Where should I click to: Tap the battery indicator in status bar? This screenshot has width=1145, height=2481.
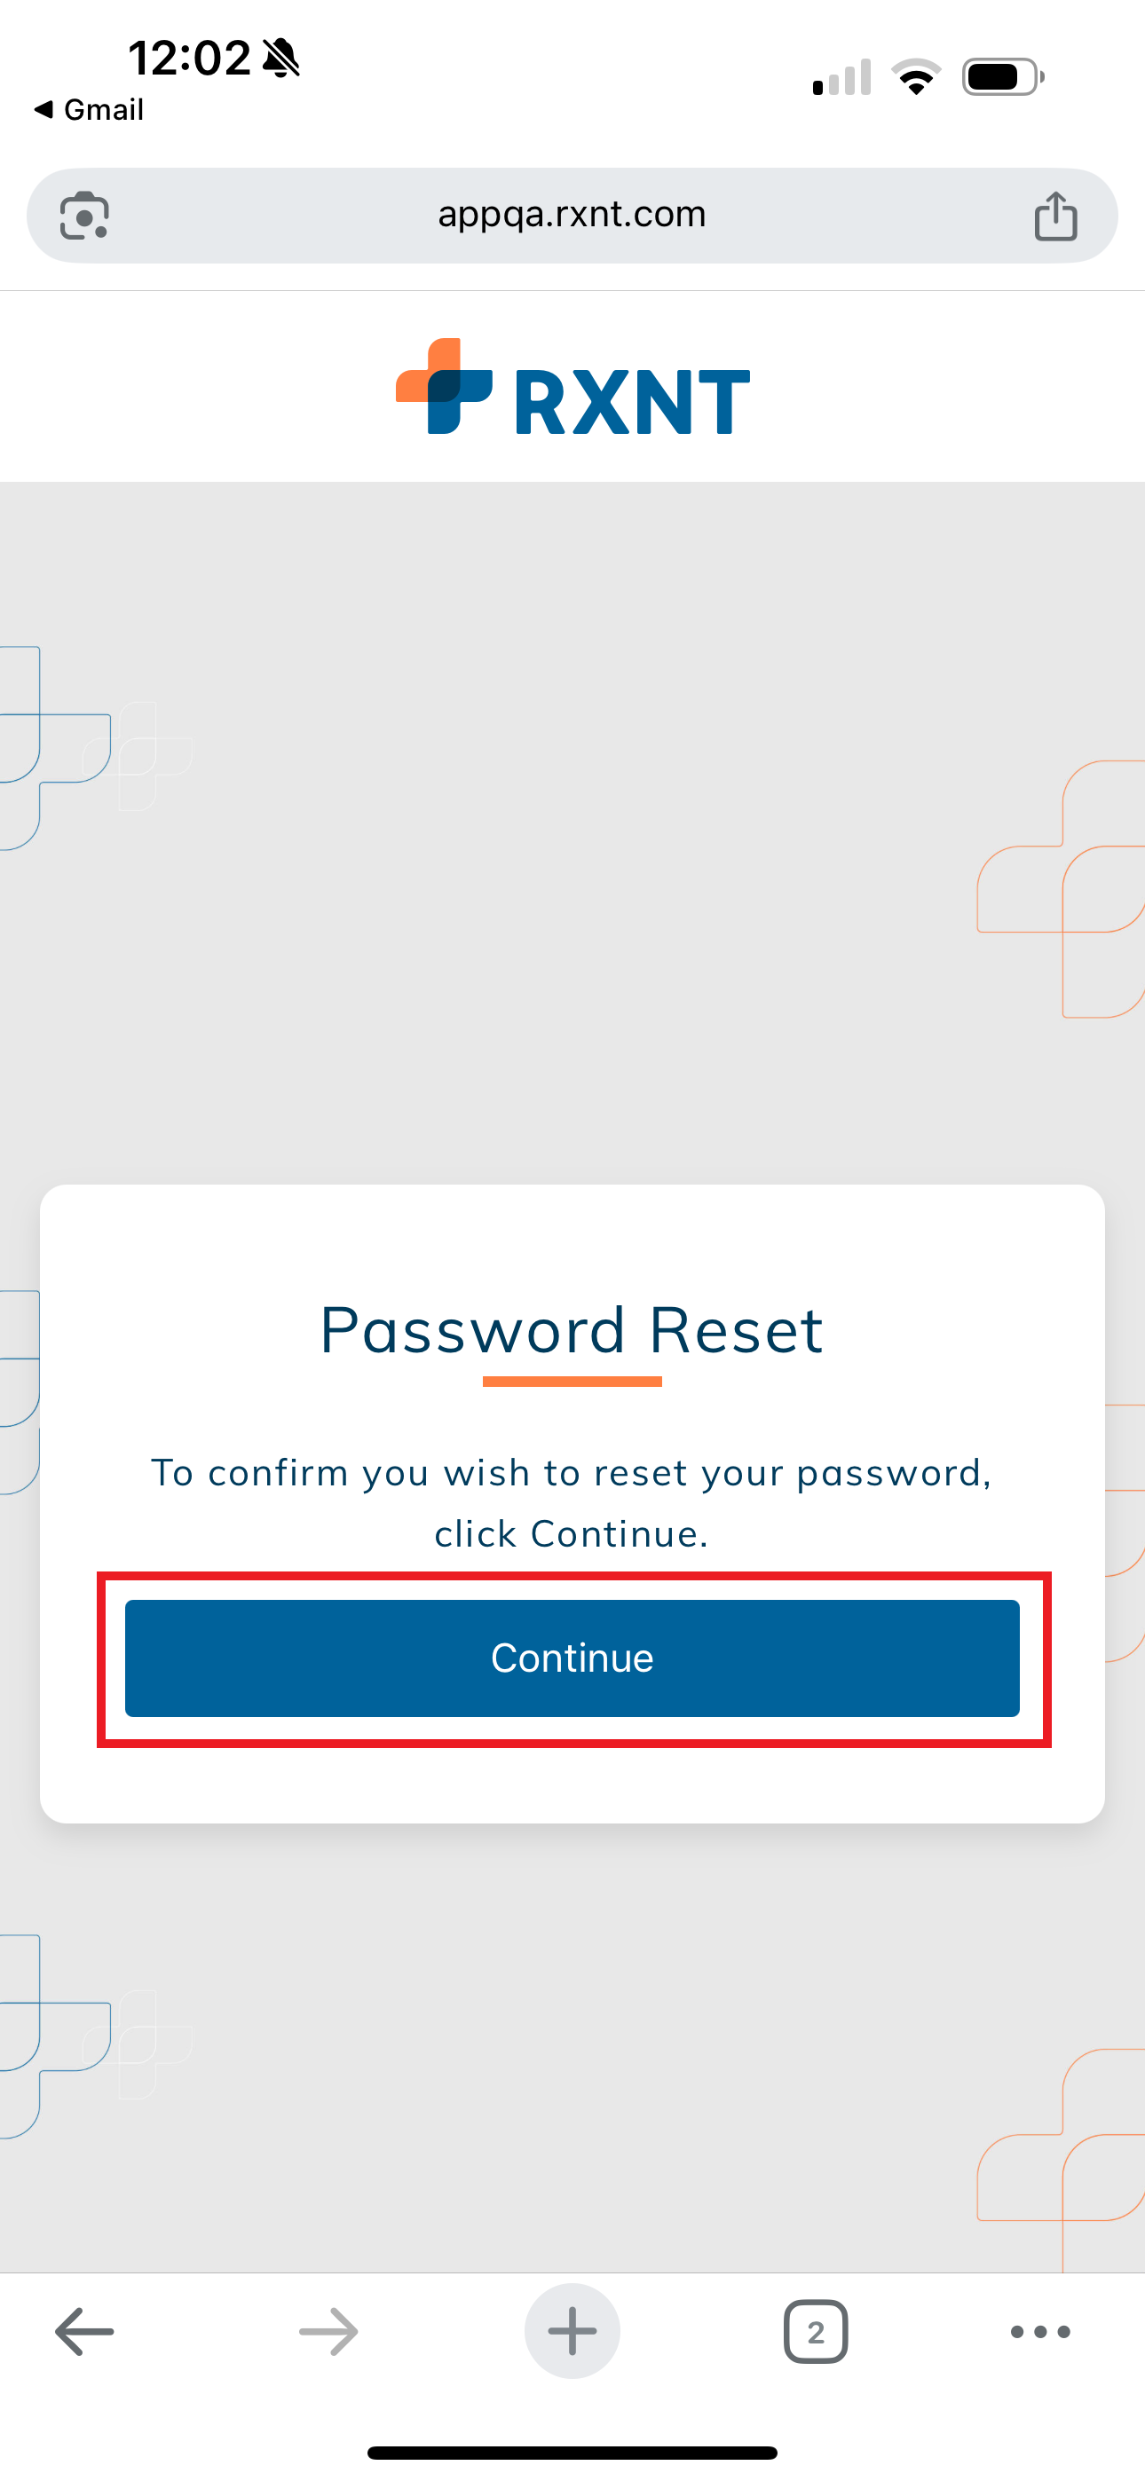(x=1002, y=77)
